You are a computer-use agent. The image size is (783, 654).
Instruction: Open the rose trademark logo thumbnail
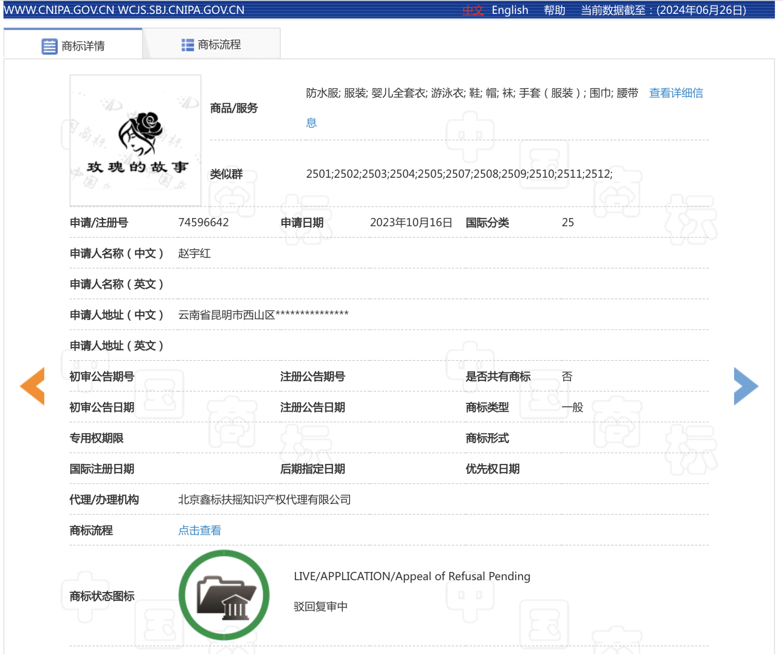135,140
